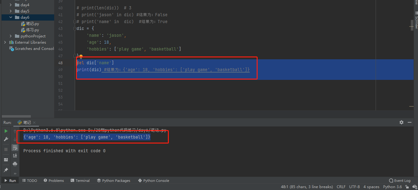Click the commented print(len(dic)) line

point(104,8)
